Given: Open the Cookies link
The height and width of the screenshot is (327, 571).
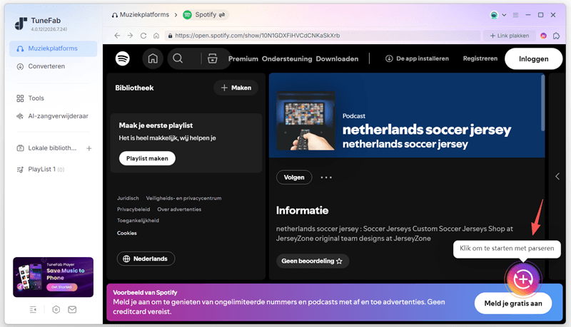Looking at the screenshot, I should 127,233.
